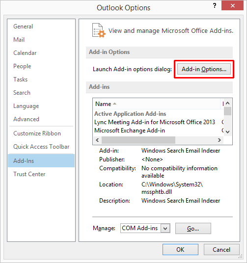Click the horizontal scrollbar thumb in list
The image size is (247, 263).
click(138, 140)
